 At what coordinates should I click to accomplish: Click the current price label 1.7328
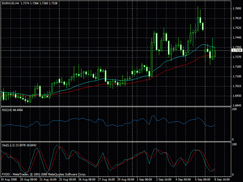[x=237, y=50]
